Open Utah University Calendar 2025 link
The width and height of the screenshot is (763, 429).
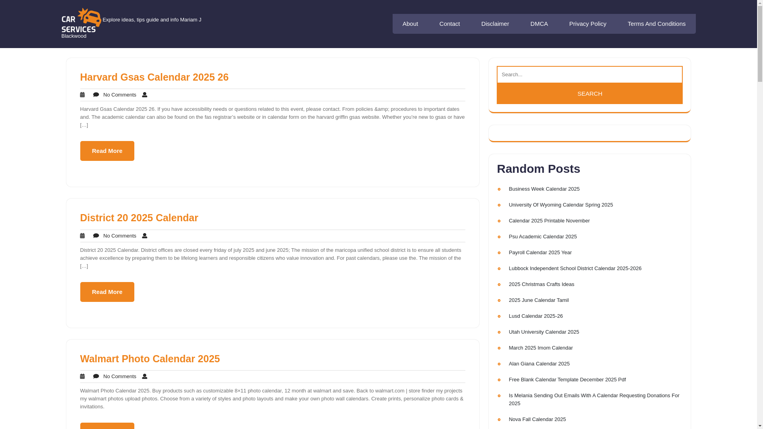[544, 332]
